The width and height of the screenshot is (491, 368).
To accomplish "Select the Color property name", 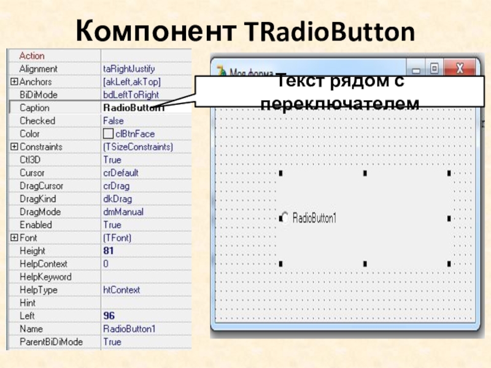I will click(29, 134).
